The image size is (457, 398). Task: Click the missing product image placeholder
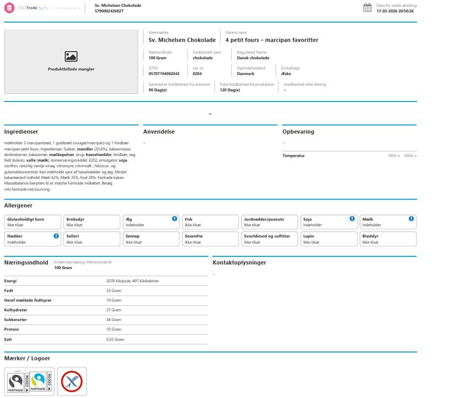[71, 62]
